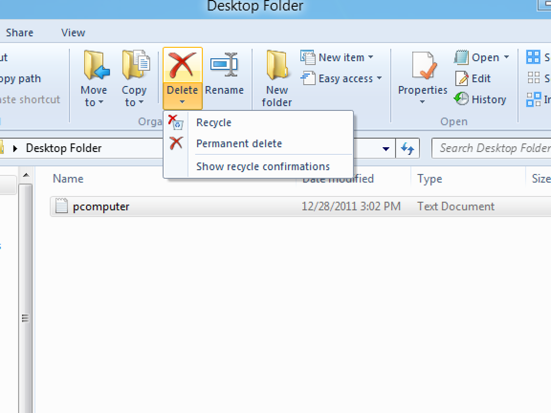
Task: Click the red X Delete icon
Action: 182,65
